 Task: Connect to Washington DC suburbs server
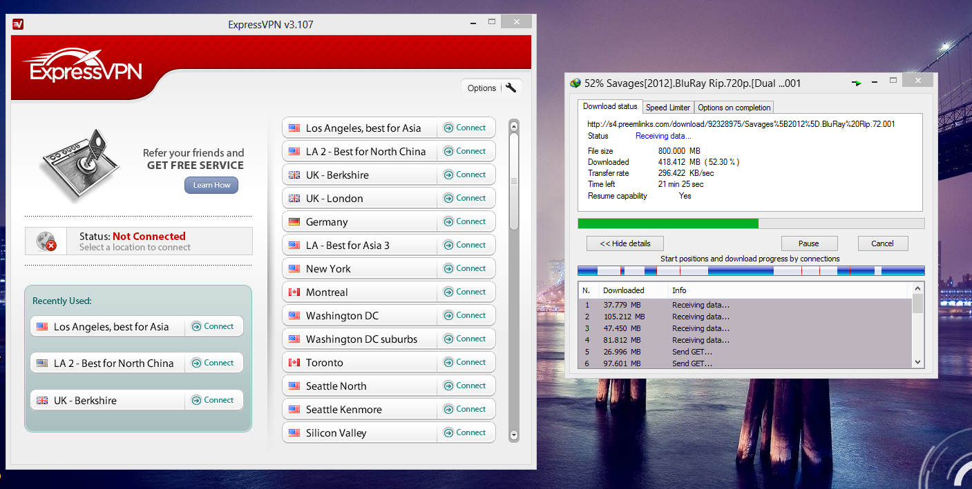coord(466,339)
